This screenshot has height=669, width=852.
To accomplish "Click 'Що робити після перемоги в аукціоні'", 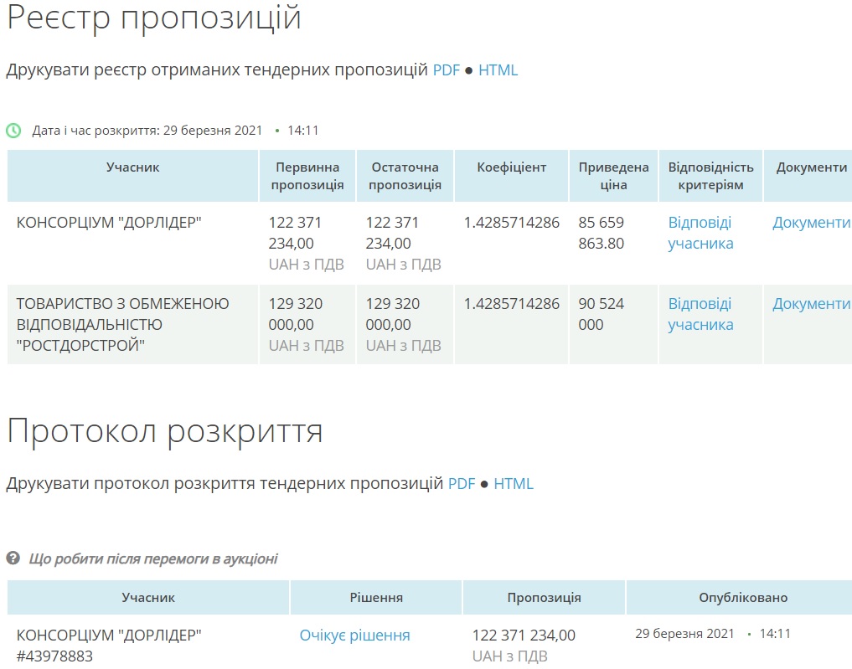I will point(152,558).
